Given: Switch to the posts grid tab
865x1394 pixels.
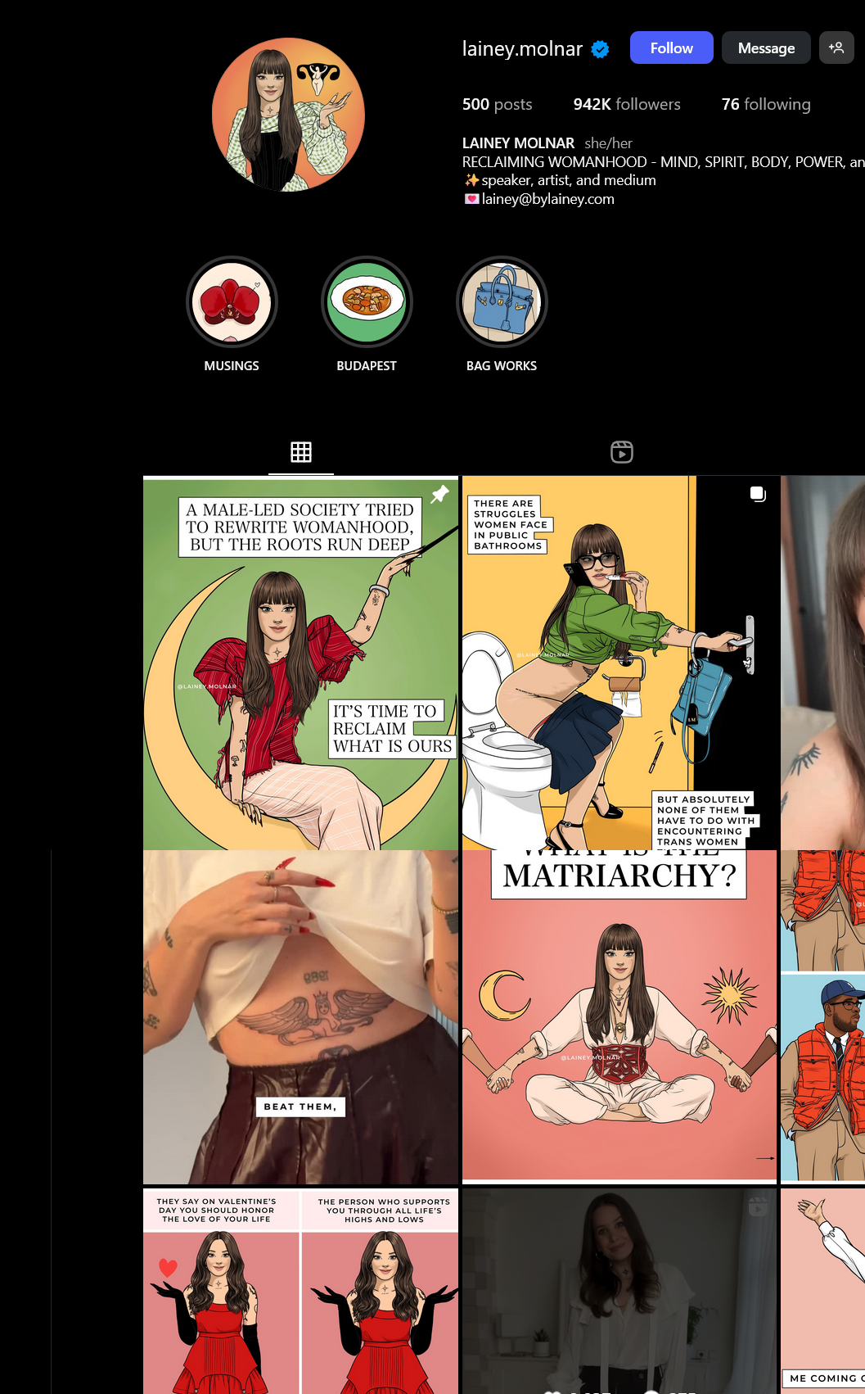Looking at the screenshot, I should (x=301, y=452).
